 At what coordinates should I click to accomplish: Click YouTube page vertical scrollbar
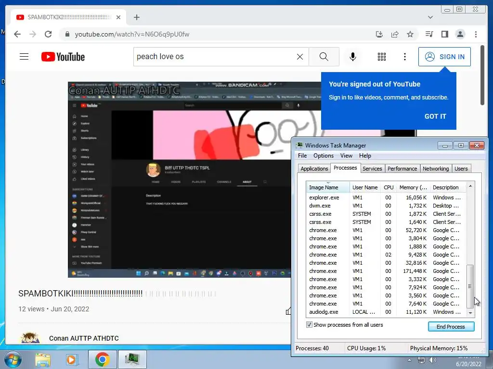(482, 75)
